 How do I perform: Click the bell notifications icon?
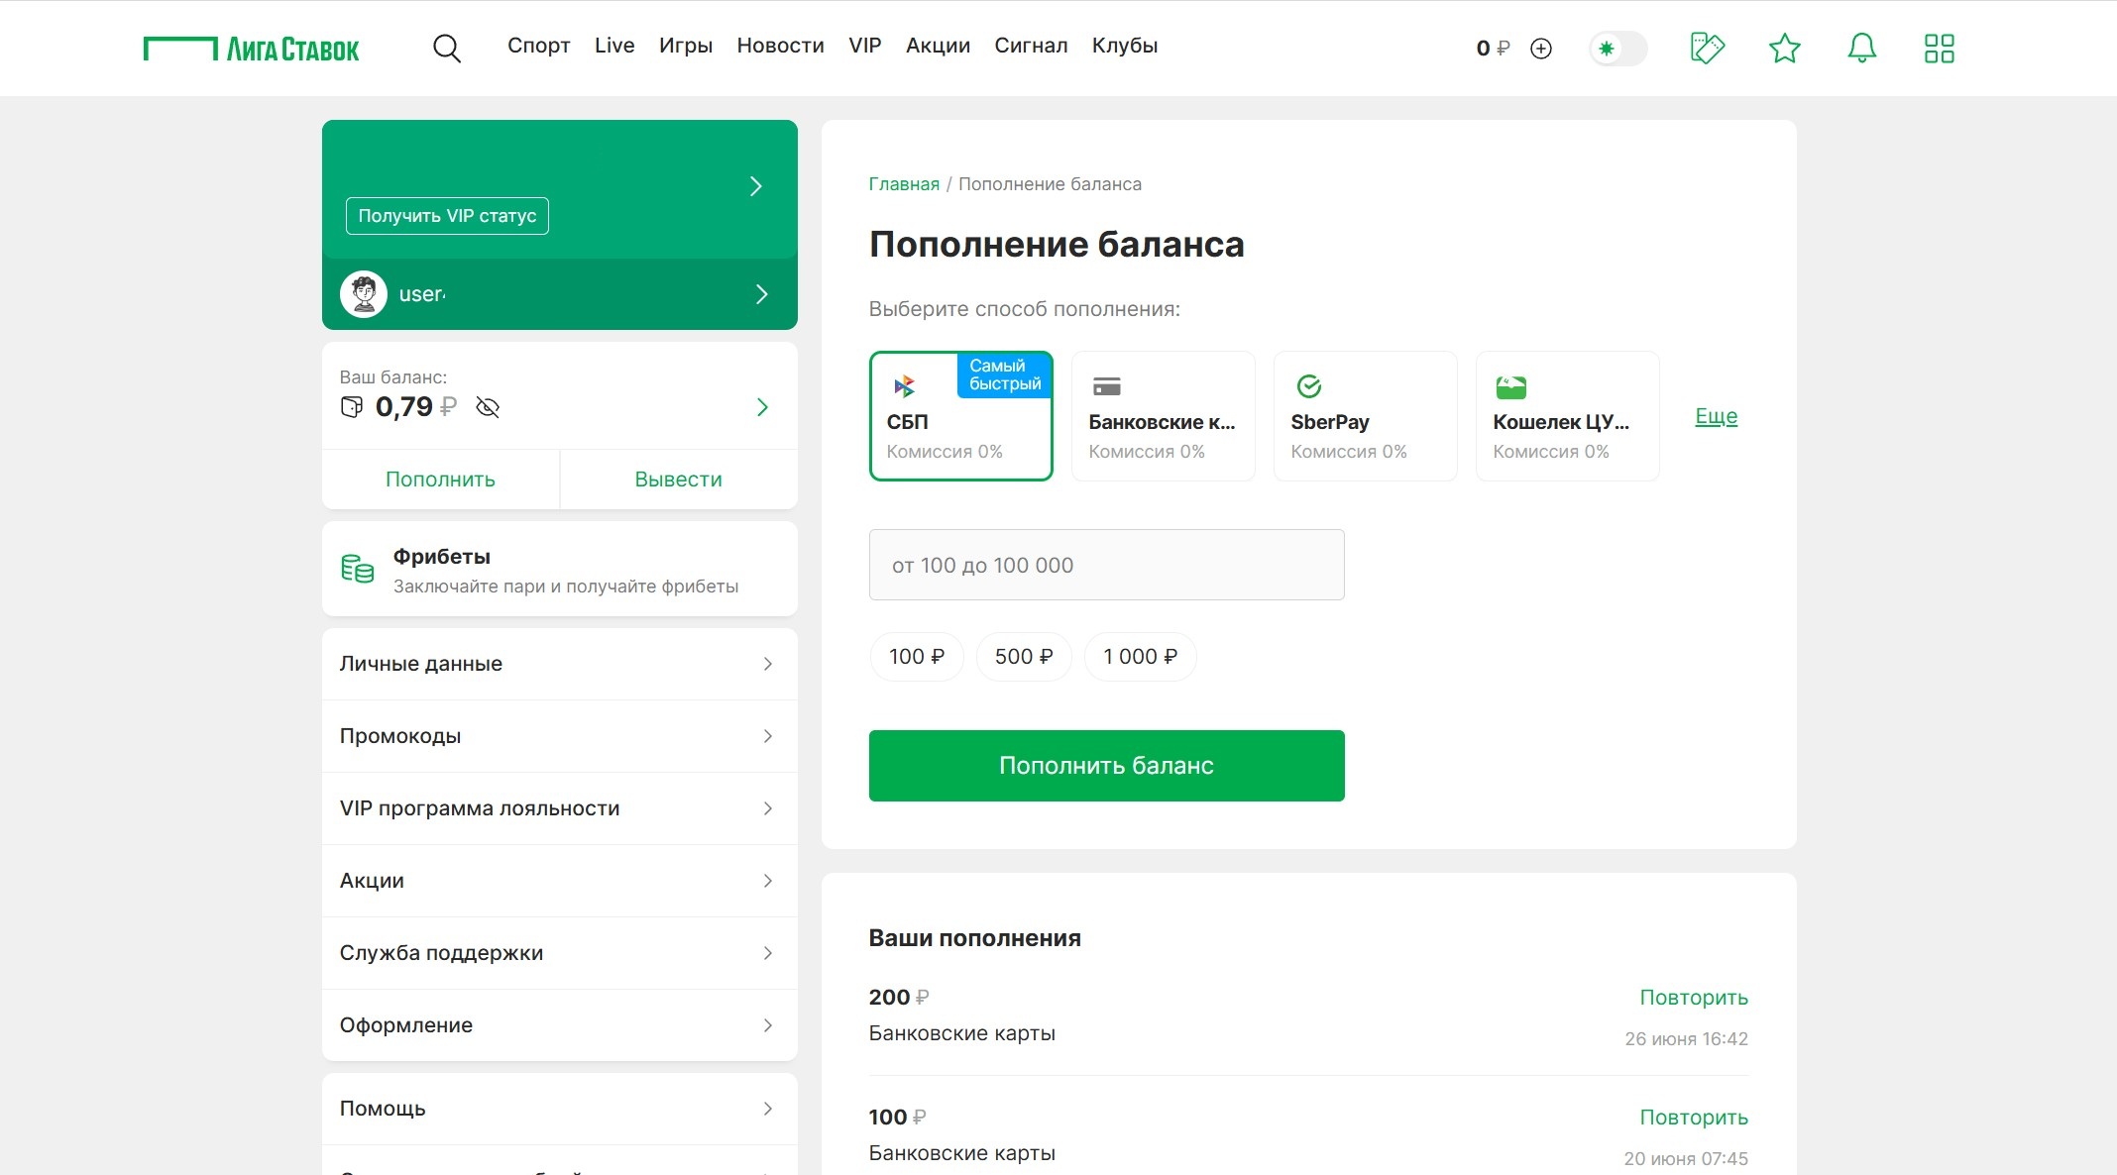[x=1860, y=48]
